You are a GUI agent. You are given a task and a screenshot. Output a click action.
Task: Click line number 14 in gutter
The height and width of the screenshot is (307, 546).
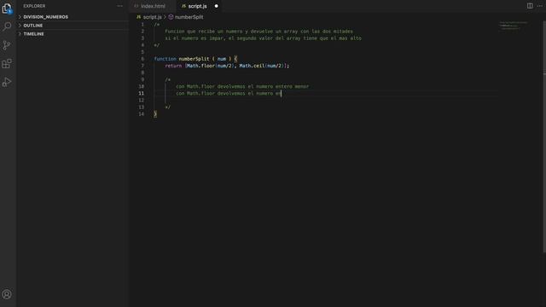pos(141,113)
